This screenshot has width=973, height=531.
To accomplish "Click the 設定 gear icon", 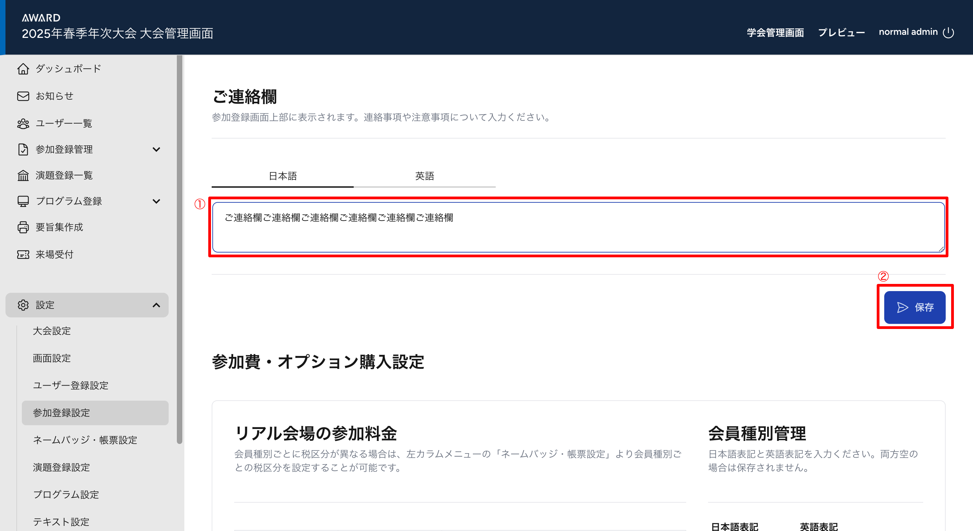I will pyautogui.click(x=23, y=305).
